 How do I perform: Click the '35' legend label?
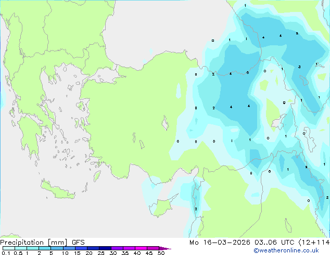pos(125,253)
